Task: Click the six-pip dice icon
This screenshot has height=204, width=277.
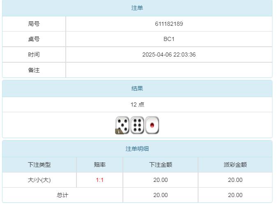Action: point(137,125)
